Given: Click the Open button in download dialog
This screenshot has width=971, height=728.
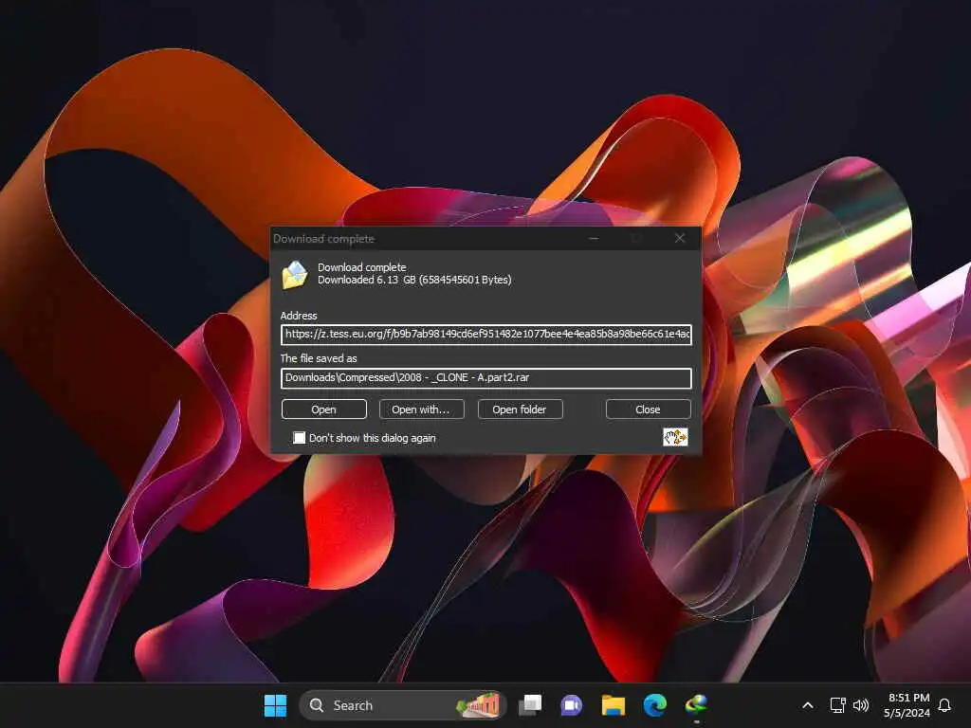Looking at the screenshot, I should point(324,409).
